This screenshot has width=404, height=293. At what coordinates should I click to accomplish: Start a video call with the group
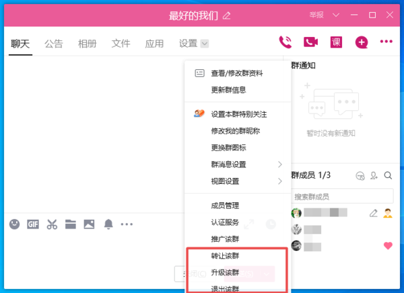[310, 42]
